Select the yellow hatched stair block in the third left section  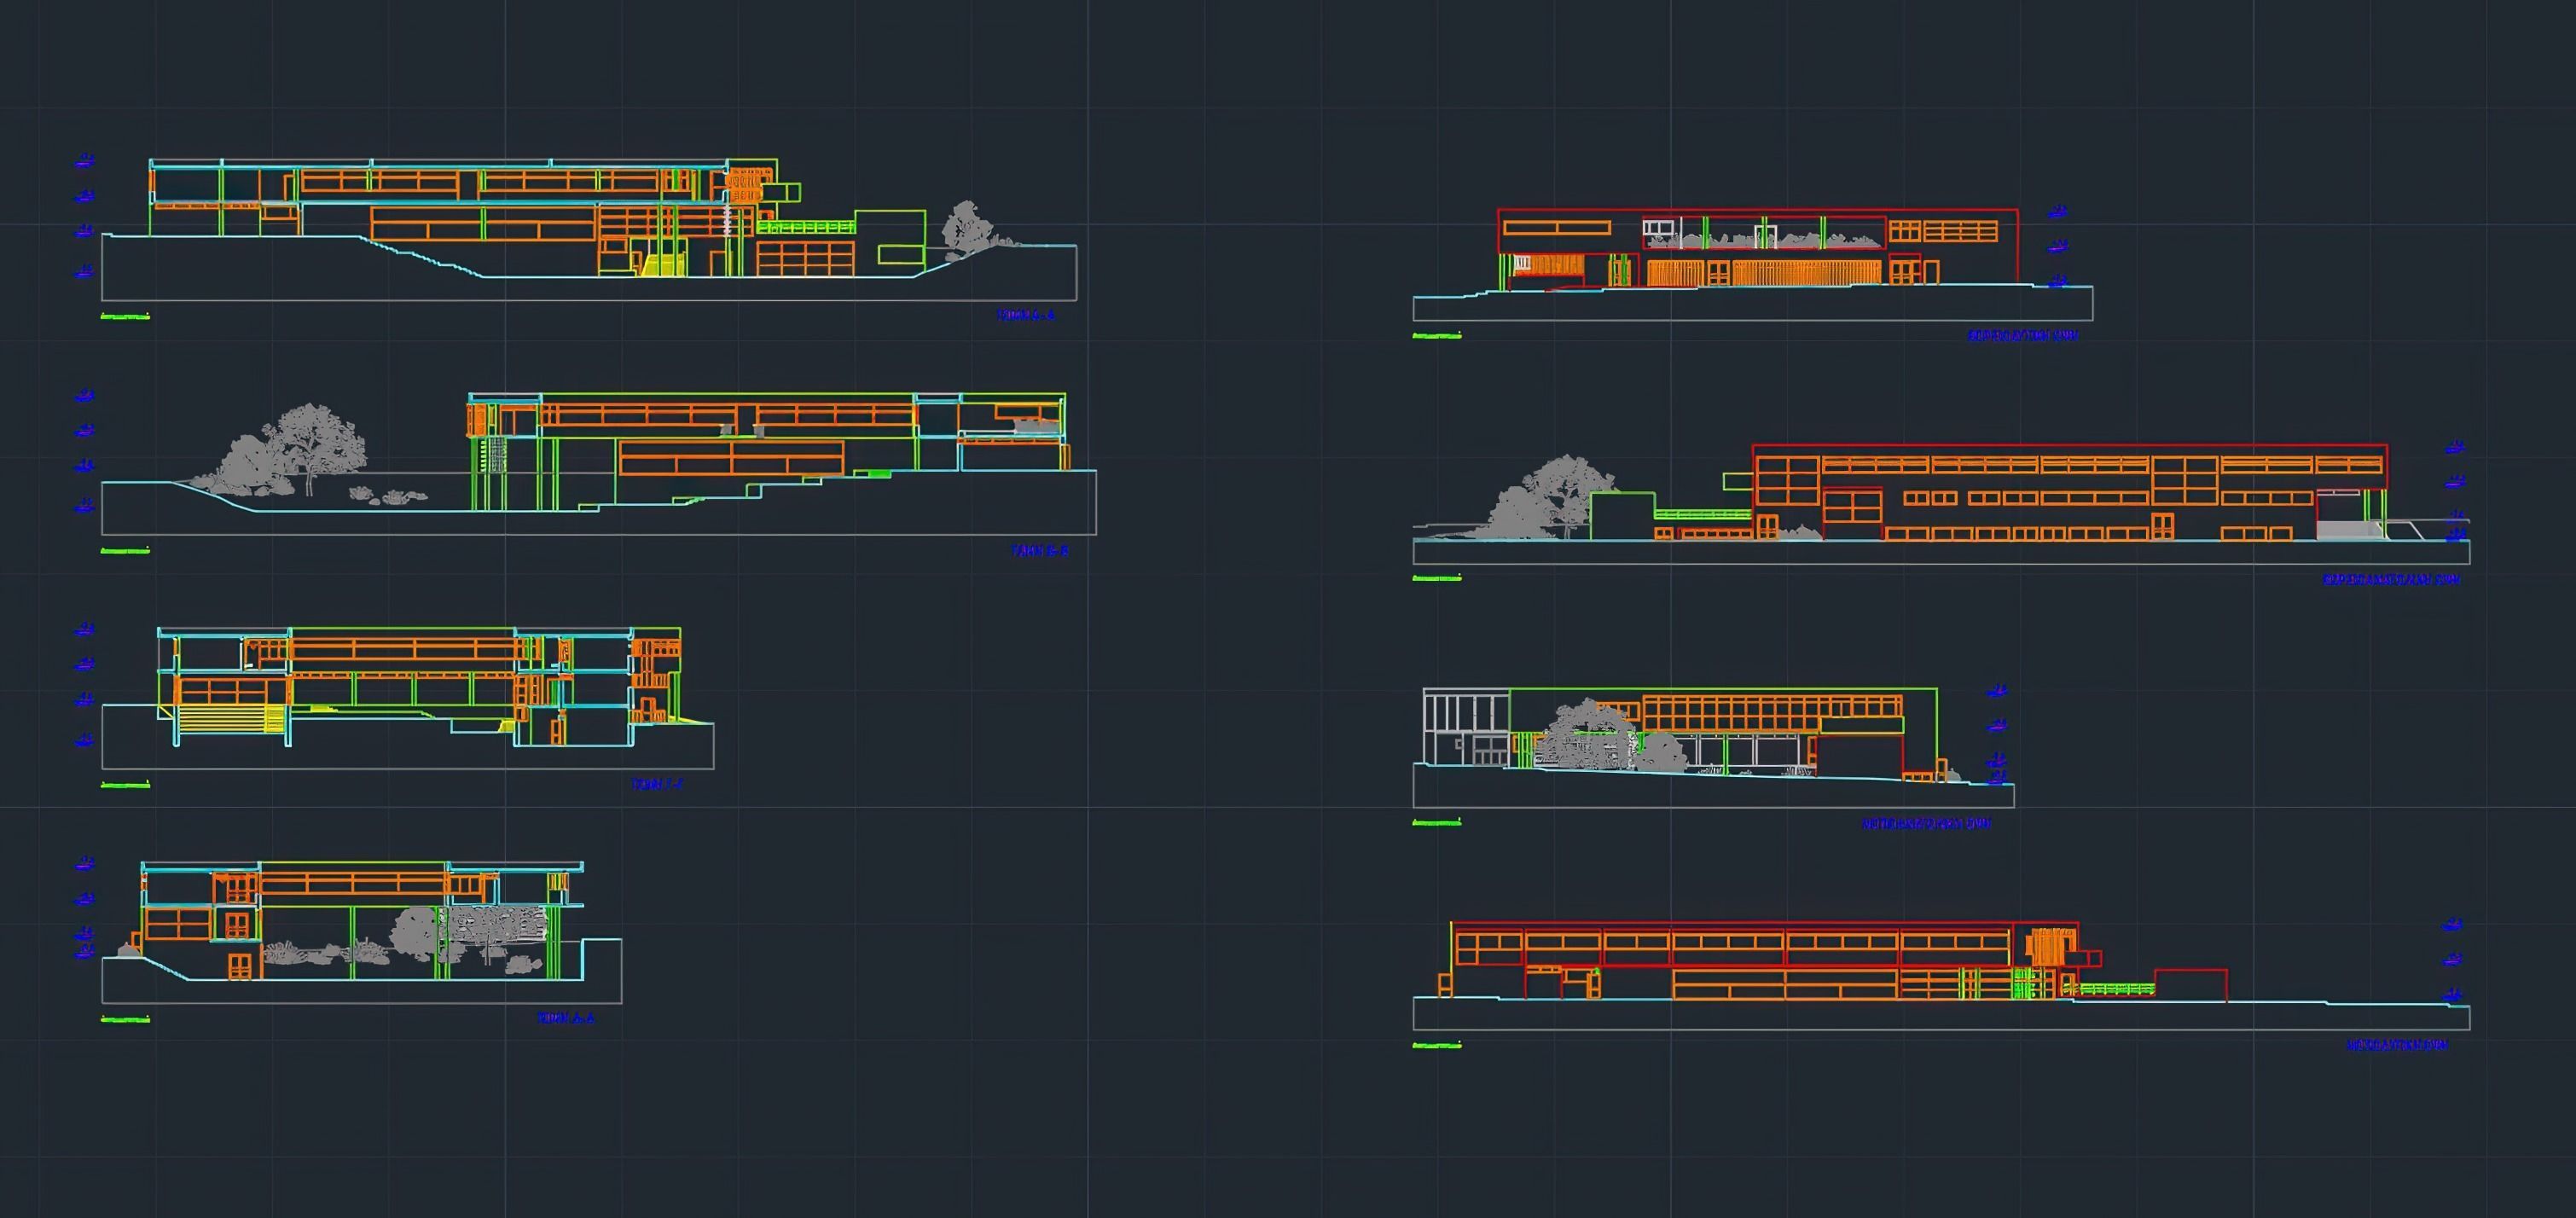[x=231, y=718]
